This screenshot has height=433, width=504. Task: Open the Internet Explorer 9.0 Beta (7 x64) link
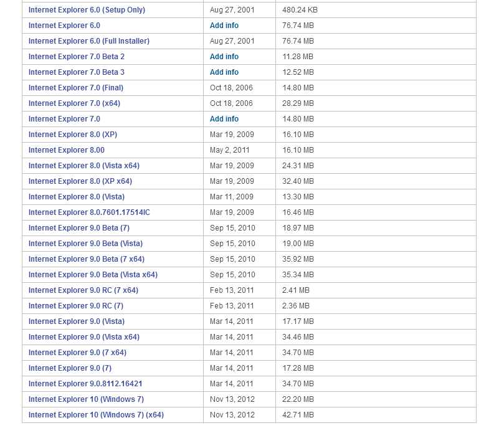click(x=87, y=259)
